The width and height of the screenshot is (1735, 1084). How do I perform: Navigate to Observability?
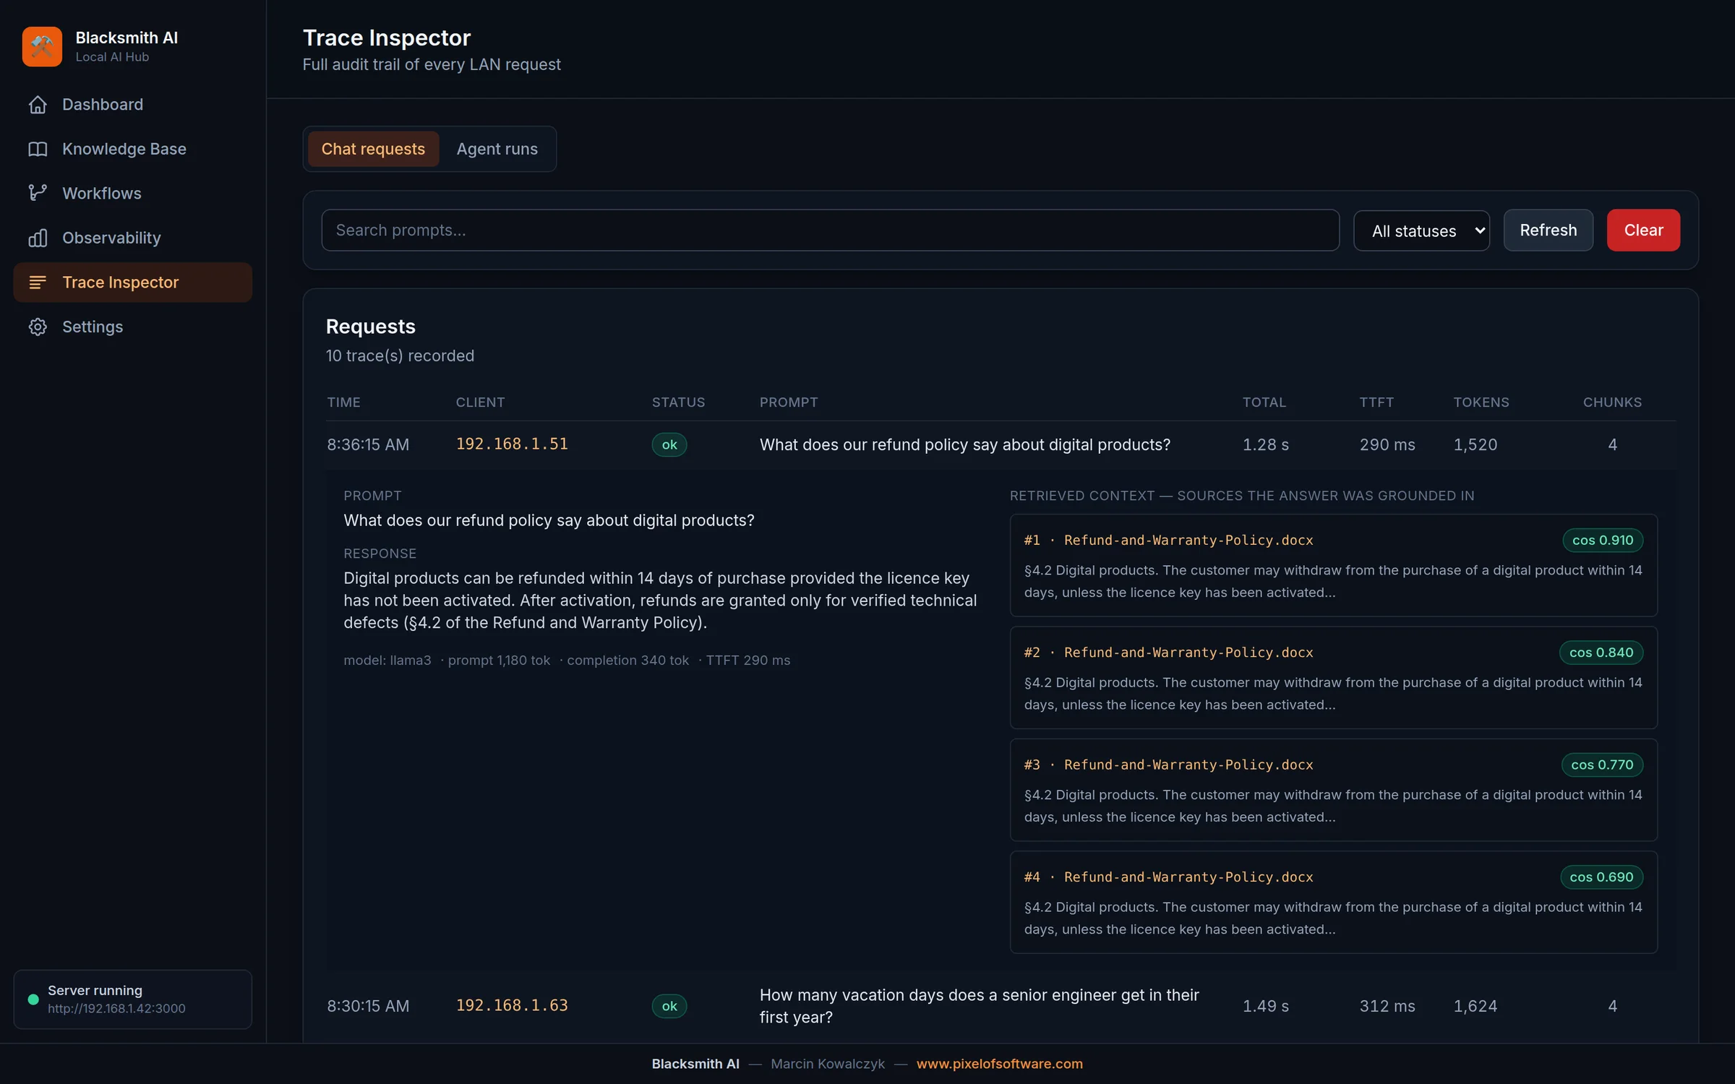pyautogui.click(x=132, y=238)
